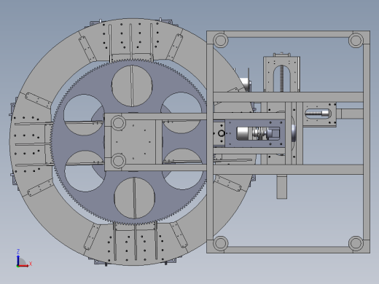Select the square plate inside small inner frame

click(133, 142)
